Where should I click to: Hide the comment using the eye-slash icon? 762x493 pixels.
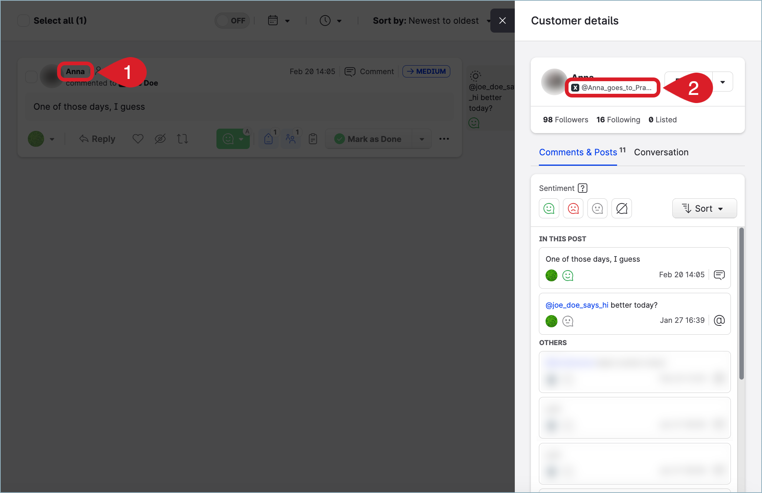point(160,139)
